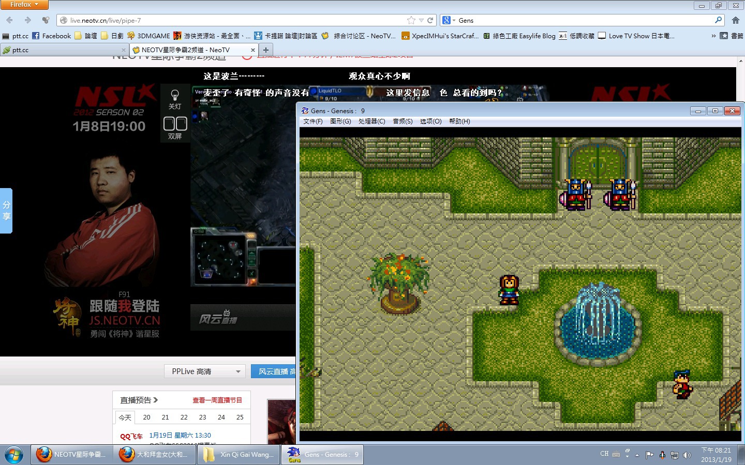This screenshot has width=745, height=465.
Task: Click the Gens window title-bar icon
Action: pyautogui.click(x=305, y=111)
